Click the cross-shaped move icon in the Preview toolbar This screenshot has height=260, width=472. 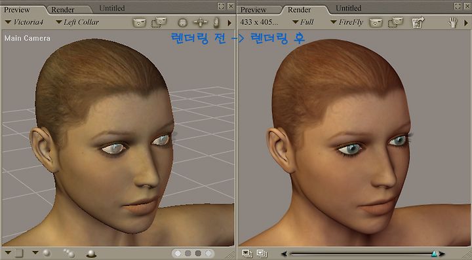pyautogui.click(x=200, y=22)
